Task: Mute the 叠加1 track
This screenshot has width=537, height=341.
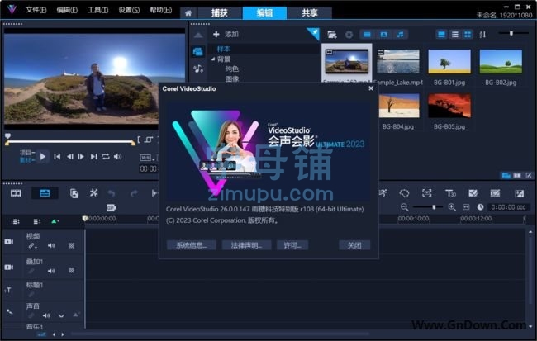Action: [51, 271]
